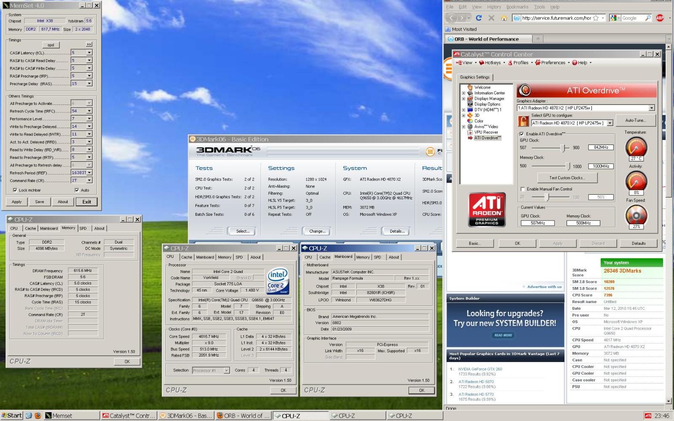Enable Manual Fan Control checkbox

click(523, 189)
